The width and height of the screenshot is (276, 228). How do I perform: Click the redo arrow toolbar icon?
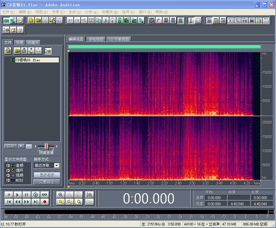coord(77,21)
